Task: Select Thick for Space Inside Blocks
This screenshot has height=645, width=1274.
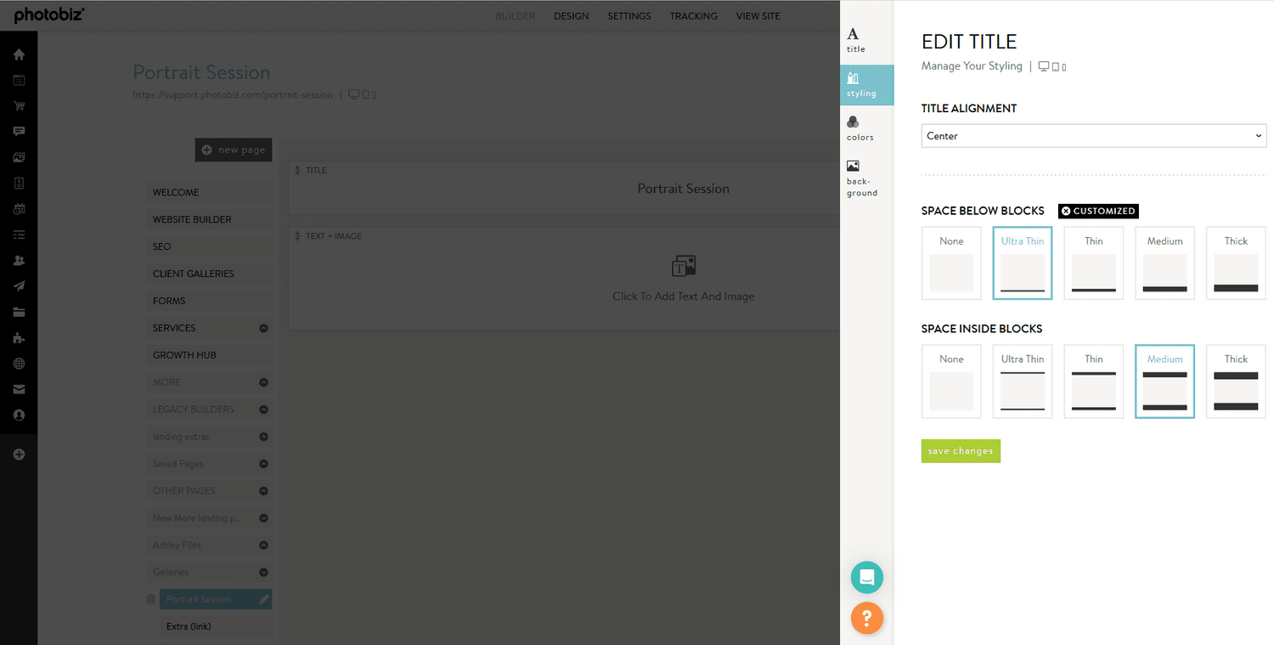Action: pyautogui.click(x=1235, y=381)
